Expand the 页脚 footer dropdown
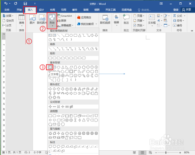Screen dimensions: 195x155 coord(144,21)
